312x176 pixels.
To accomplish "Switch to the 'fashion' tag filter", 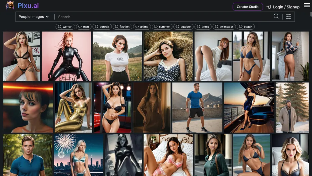I will [x=122, y=27].
